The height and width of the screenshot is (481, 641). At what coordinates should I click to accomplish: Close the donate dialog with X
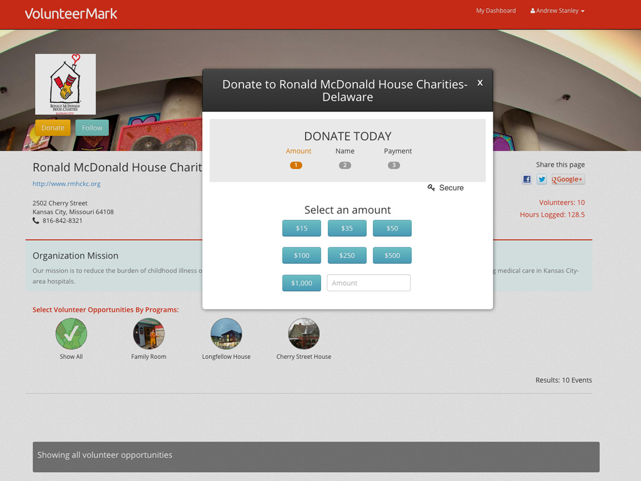tap(480, 83)
